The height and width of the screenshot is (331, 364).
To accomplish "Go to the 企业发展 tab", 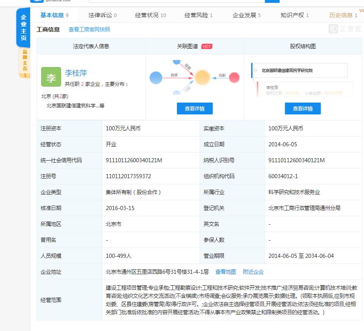I will click(x=247, y=15).
